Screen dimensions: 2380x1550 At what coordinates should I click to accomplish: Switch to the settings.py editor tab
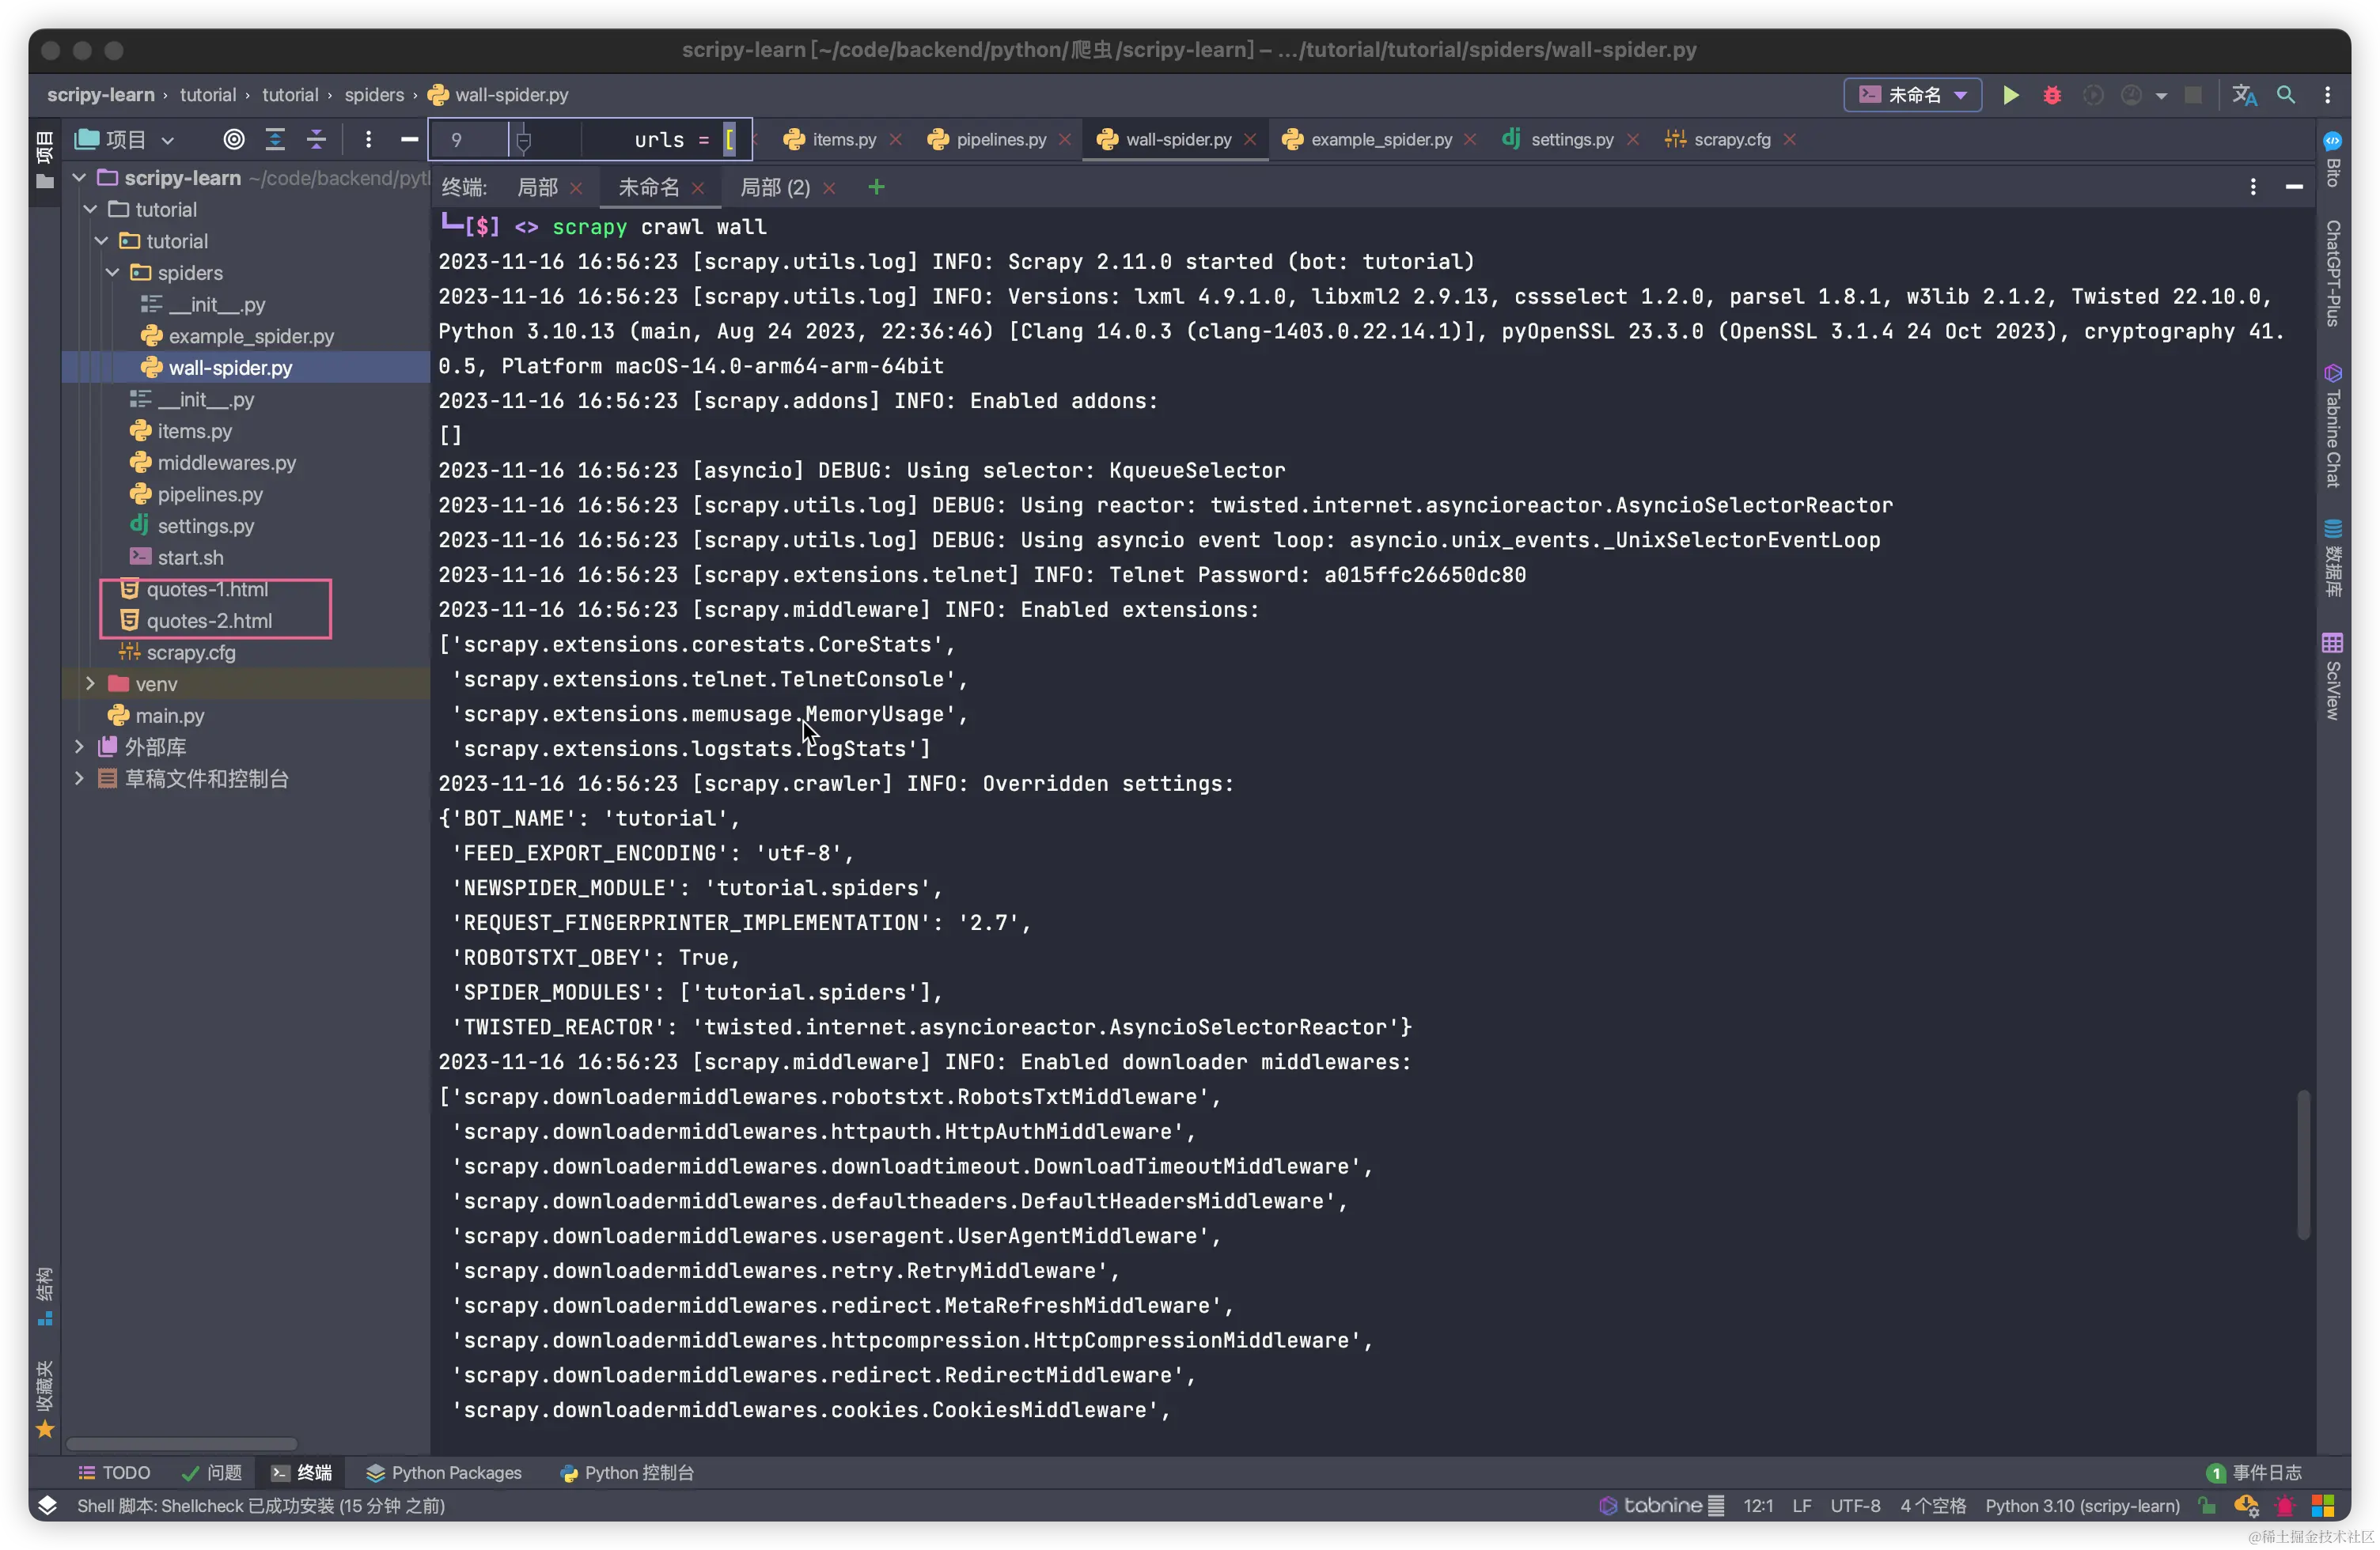(1571, 139)
